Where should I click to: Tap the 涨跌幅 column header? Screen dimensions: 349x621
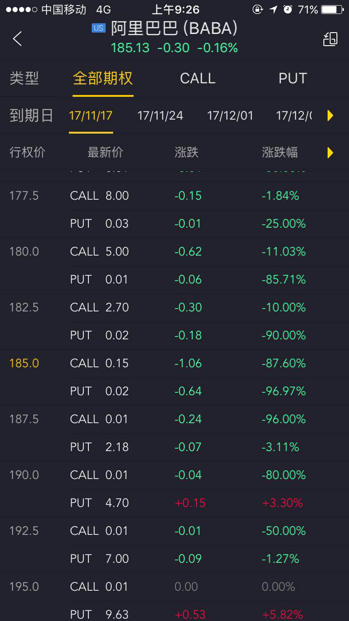click(x=280, y=152)
